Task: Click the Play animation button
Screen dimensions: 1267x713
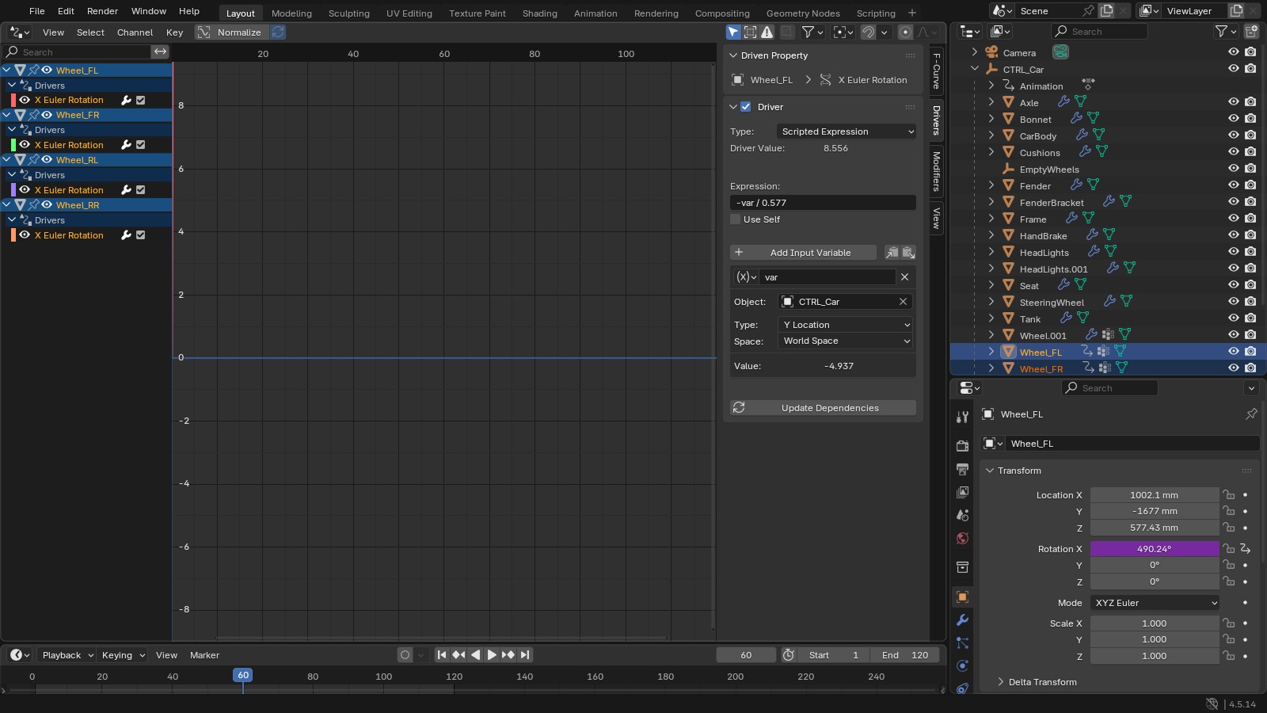Action: click(492, 655)
